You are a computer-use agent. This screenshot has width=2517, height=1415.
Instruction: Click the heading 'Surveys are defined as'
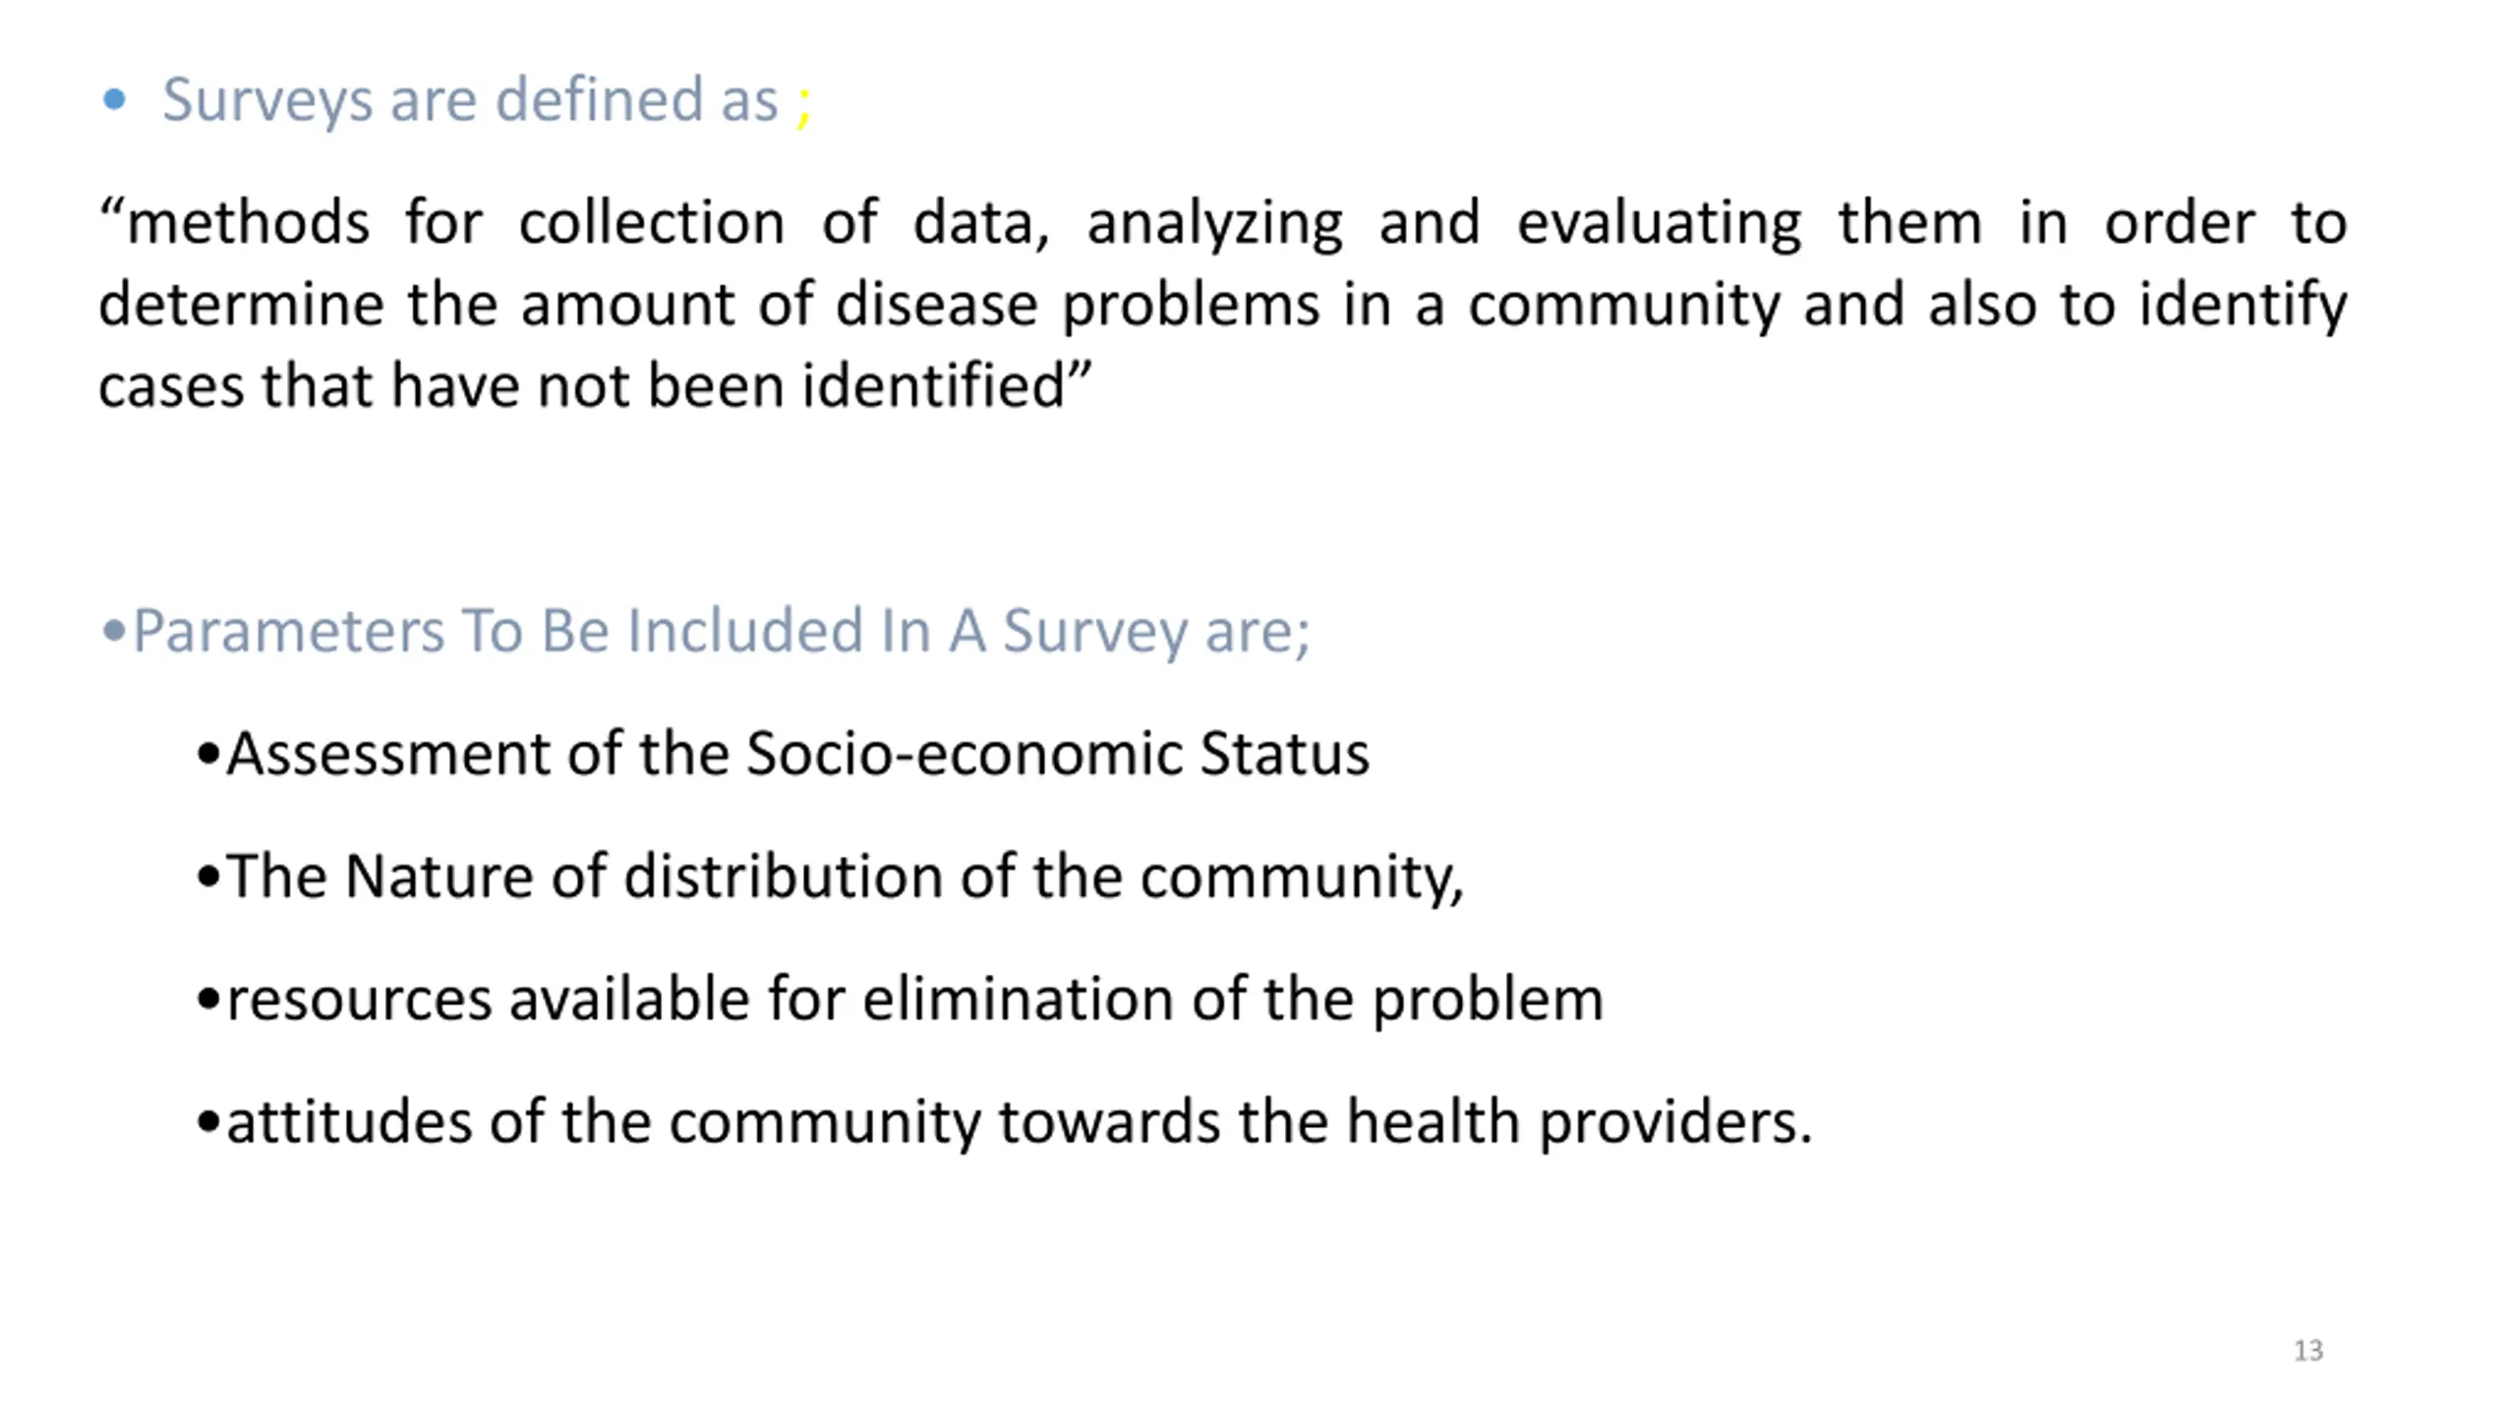click(x=470, y=100)
